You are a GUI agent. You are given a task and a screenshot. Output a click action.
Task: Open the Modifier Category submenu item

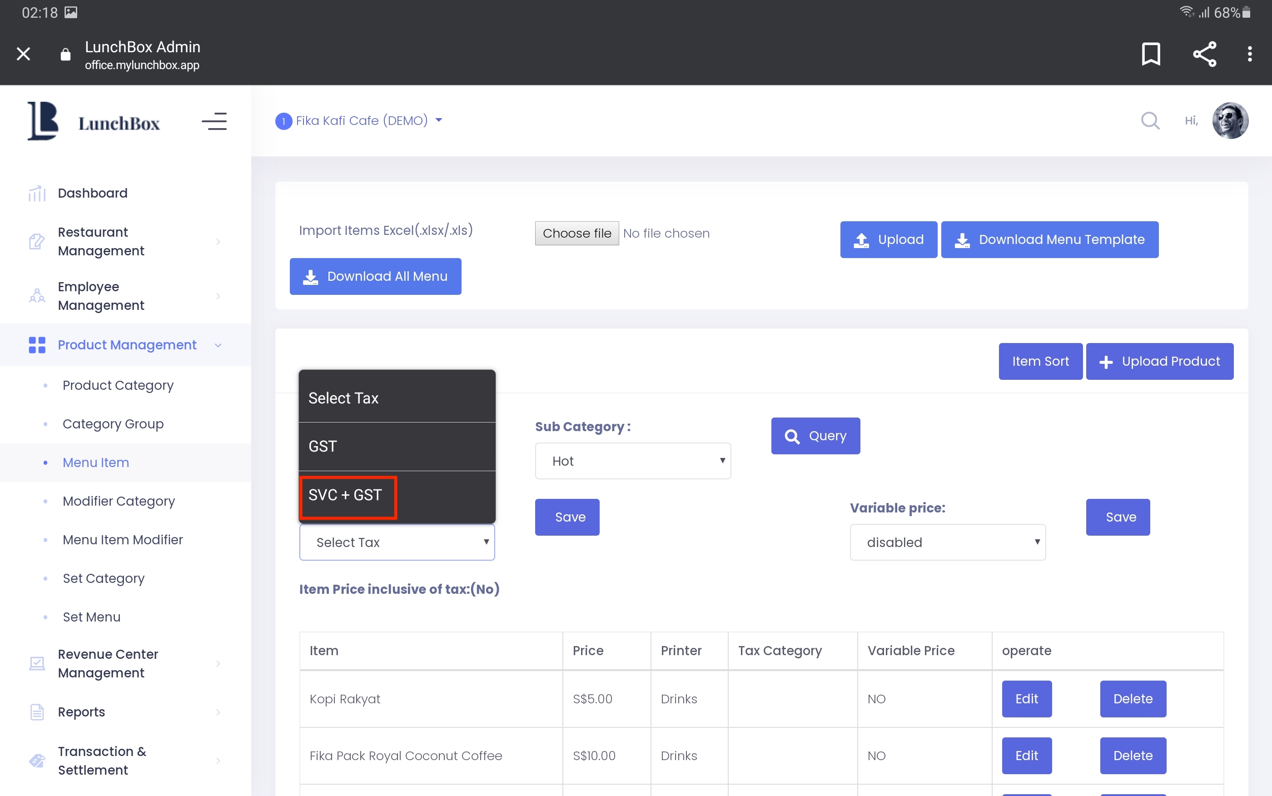pyautogui.click(x=119, y=501)
